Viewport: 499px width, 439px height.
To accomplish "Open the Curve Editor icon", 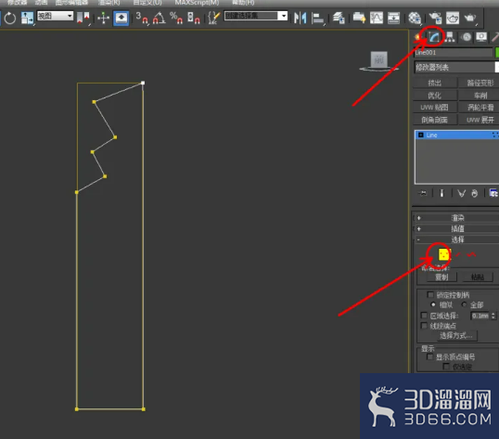I will [x=377, y=18].
